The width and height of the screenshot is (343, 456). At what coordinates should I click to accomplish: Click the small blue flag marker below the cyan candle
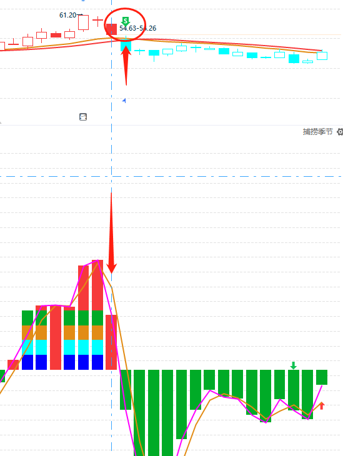(x=124, y=101)
